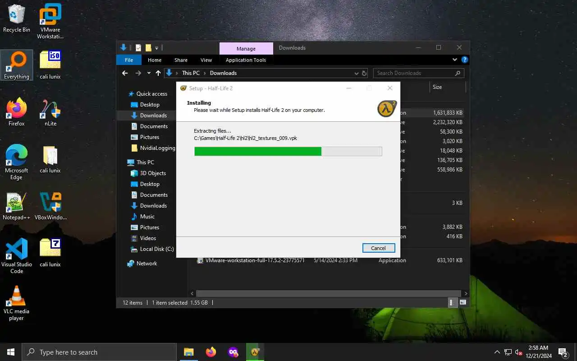Refresh the Downloads folder view
Image resolution: width=577 pixels, height=361 pixels.
pyautogui.click(x=364, y=73)
